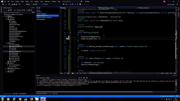This screenshot has height=101, width=180.
Task: Open the File menu
Action: tap(5, 1)
